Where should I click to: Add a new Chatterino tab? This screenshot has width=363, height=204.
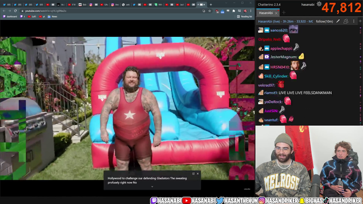coord(284,12)
